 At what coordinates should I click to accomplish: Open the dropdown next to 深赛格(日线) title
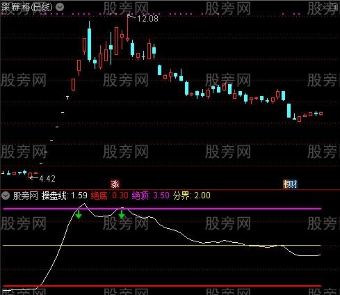click(x=60, y=8)
